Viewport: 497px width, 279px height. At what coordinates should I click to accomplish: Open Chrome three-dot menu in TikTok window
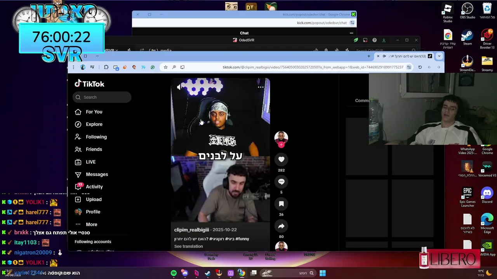pos(73,67)
